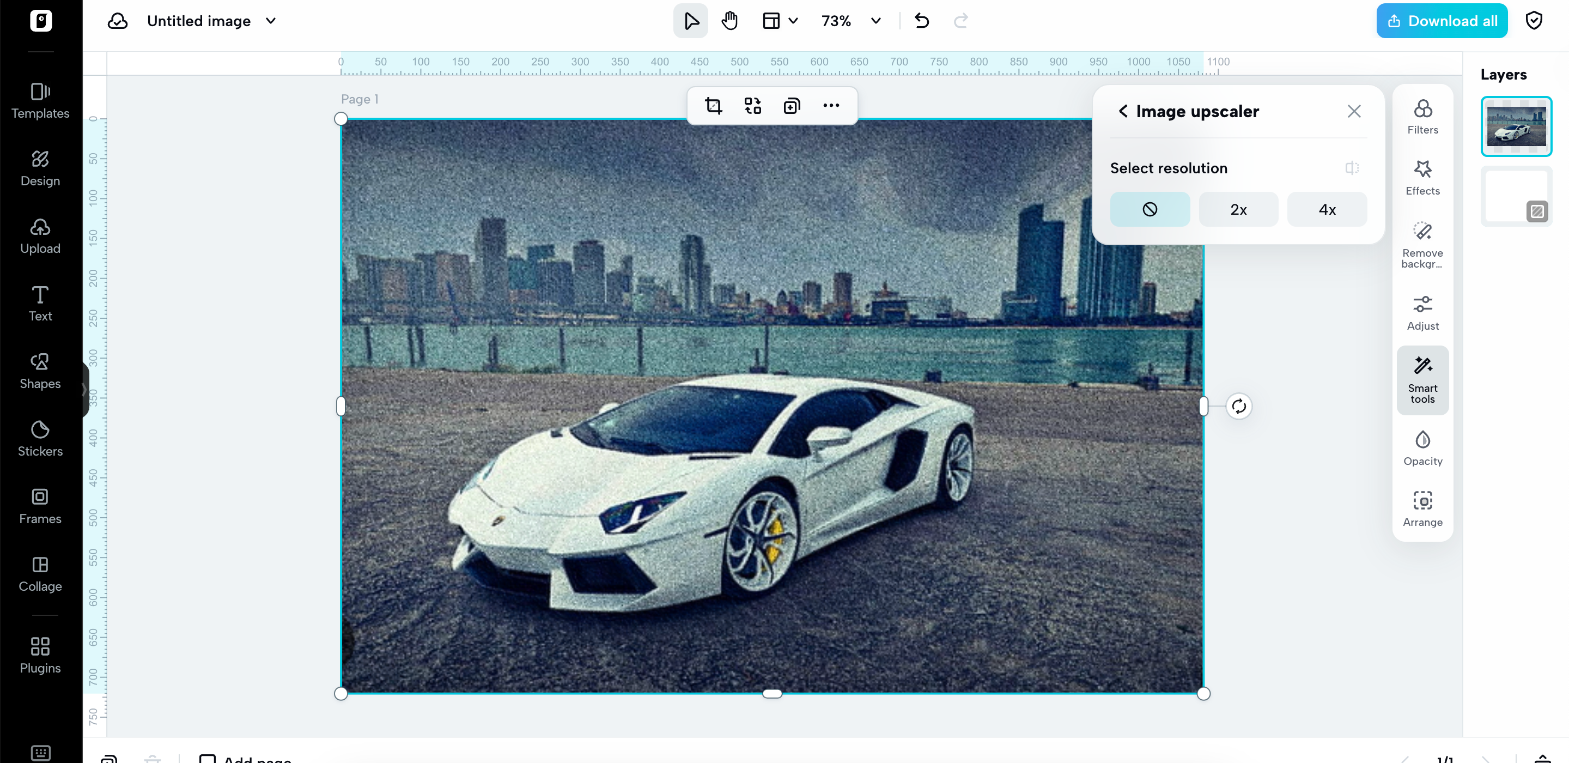Viewport: 1569px width, 763px height.
Task: Open the Effects panel
Action: point(1422,177)
